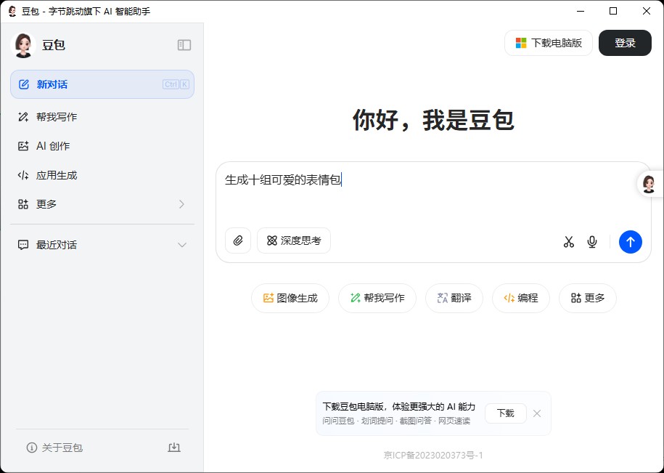This screenshot has height=473, width=664.
Task: Click the scissors screenshot icon near the mic
Action: pos(569,241)
